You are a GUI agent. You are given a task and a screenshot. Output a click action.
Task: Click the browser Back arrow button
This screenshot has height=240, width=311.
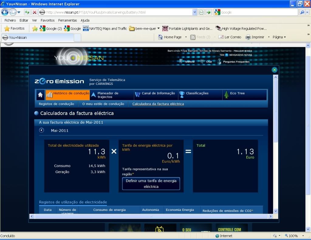point(5,12)
